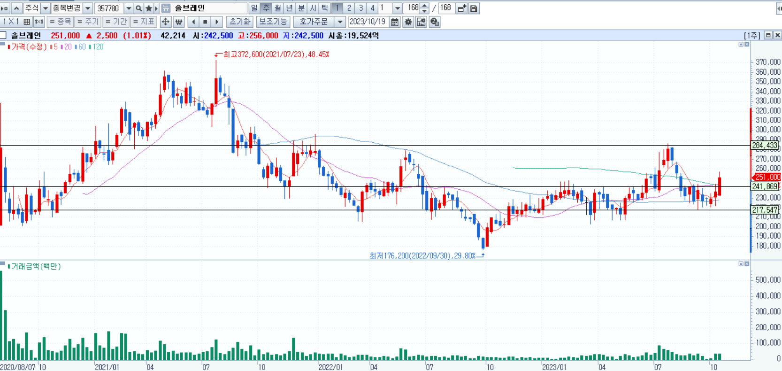Select the 년 yearly period button
The image size is (782, 371).
pos(290,8)
